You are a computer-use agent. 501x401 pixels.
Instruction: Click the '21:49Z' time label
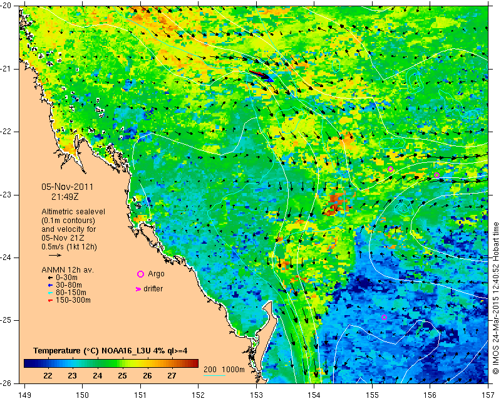[x=65, y=197]
